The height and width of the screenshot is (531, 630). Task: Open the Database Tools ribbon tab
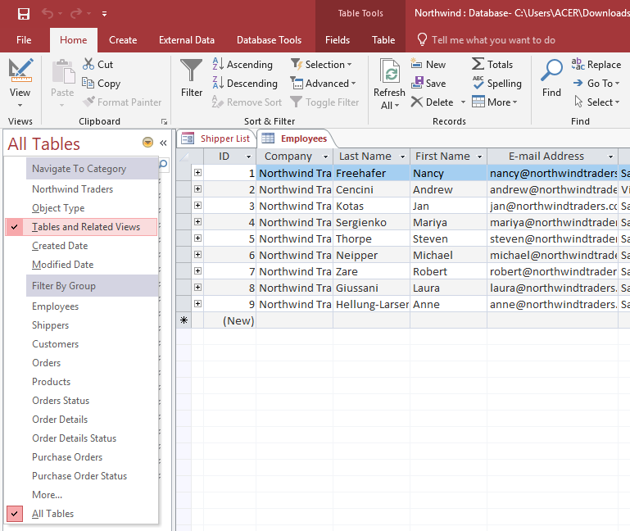[x=269, y=39]
